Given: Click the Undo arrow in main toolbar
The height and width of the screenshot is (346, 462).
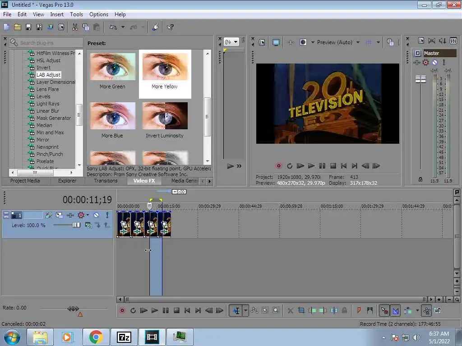Looking at the screenshot, I should point(113,27).
